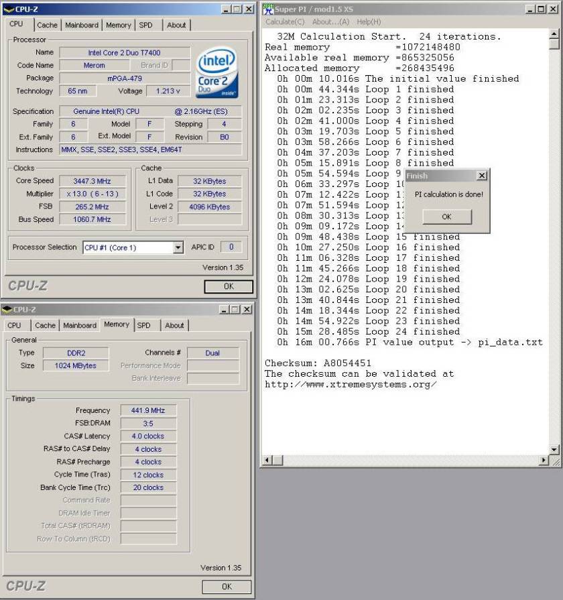Image resolution: width=563 pixels, height=600 pixels.
Task: Open the Processor Selection dropdown
Action: point(178,247)
